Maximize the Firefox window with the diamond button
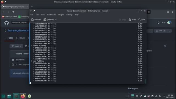Screen dimensions: 176x99 tap(170, 2)
